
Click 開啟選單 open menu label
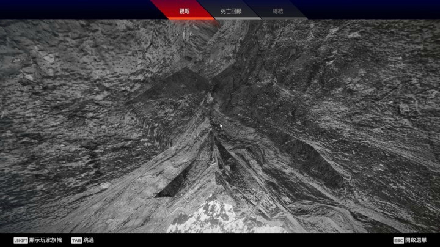pyautogui.click(x=416, y=240)
